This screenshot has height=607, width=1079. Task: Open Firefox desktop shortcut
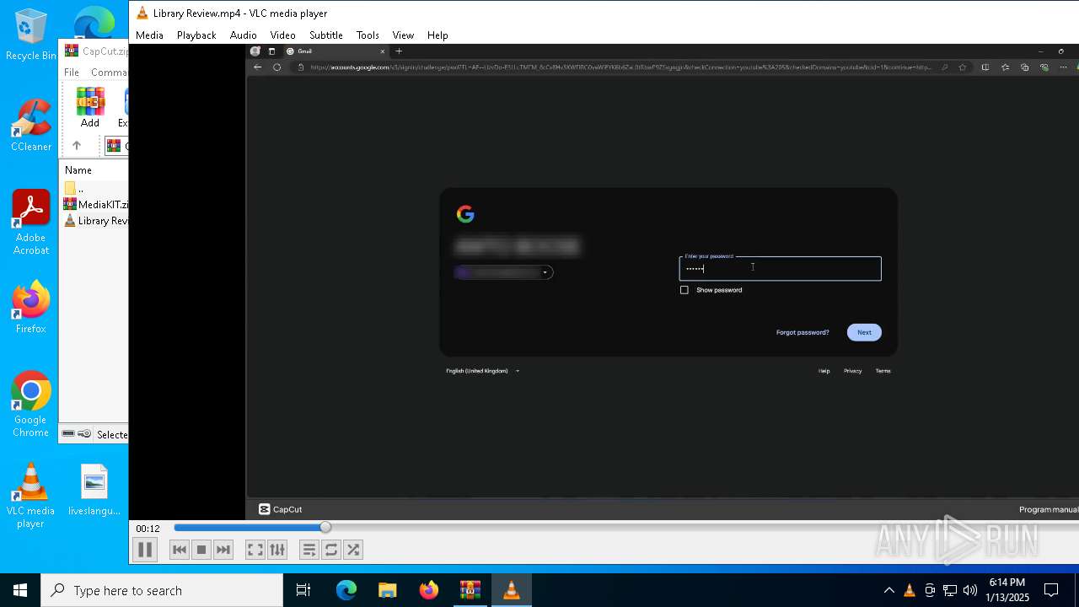pyautogui.click(x=31, y=308)
